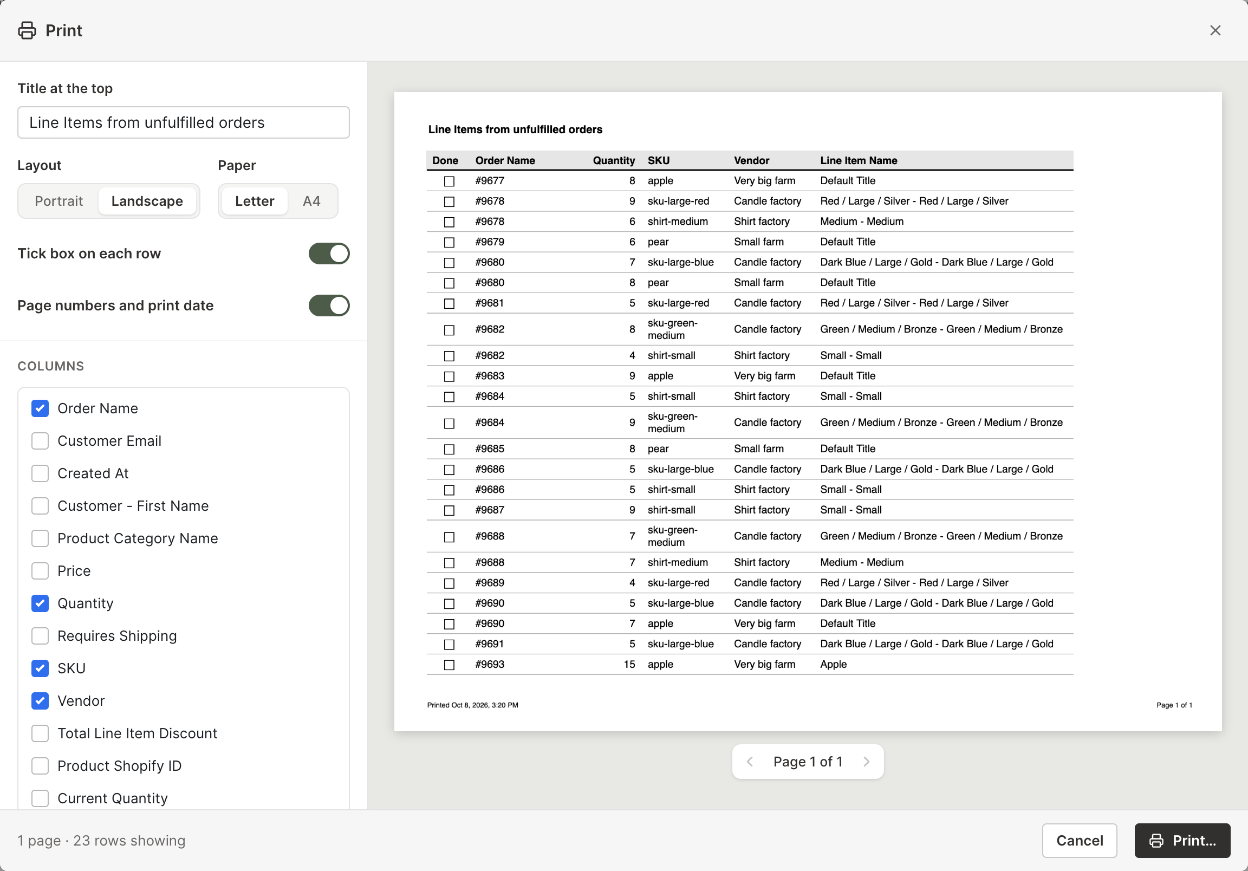This screenshot has height=871, width=1248.
Task: Go to previous page with left chevron
Action: point(750,761)
